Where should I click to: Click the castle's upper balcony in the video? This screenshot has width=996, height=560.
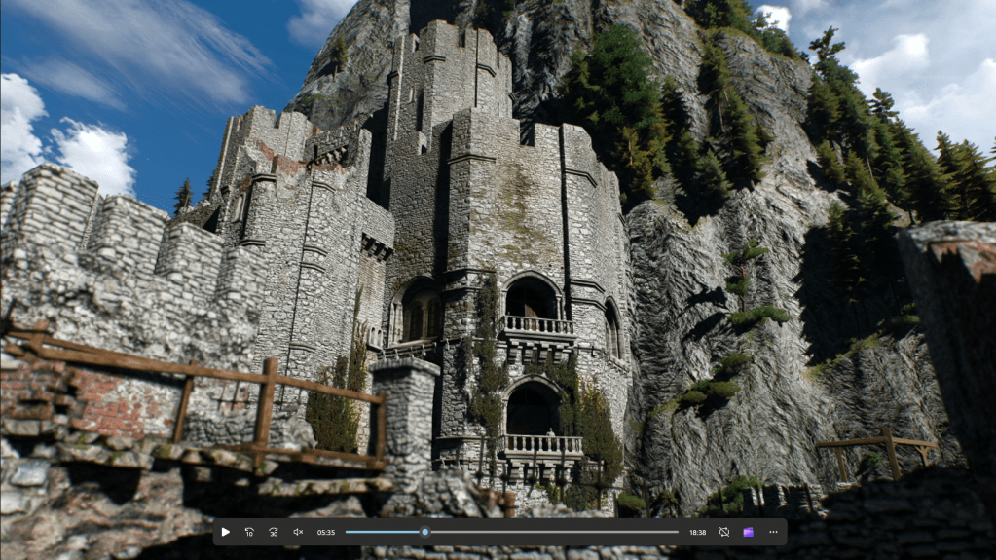(x=537, y=325)
